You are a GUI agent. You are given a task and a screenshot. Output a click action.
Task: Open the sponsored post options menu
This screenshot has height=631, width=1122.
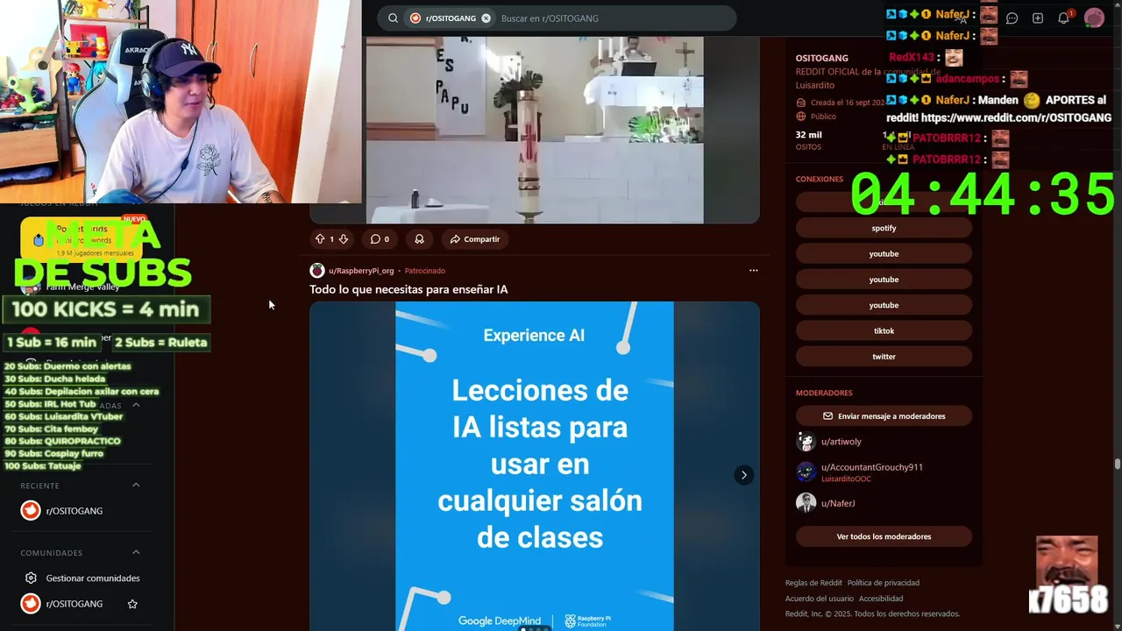pyautogui.click(x=753, y=270)
